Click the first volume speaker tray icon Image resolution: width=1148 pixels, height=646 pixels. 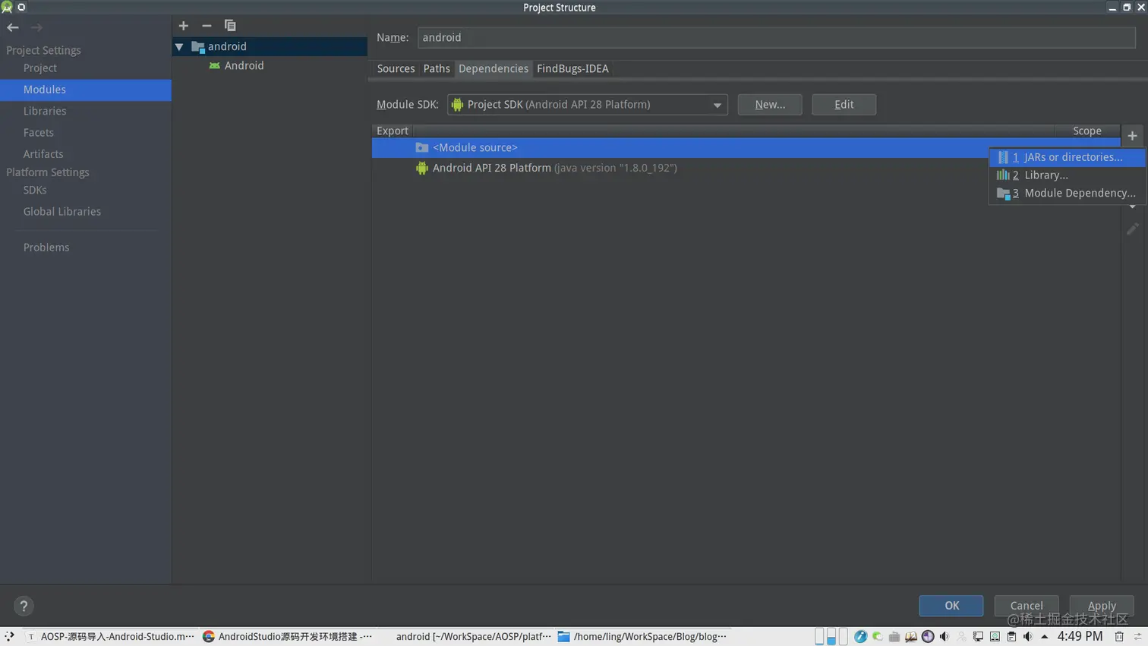click(x=945, y=637)
